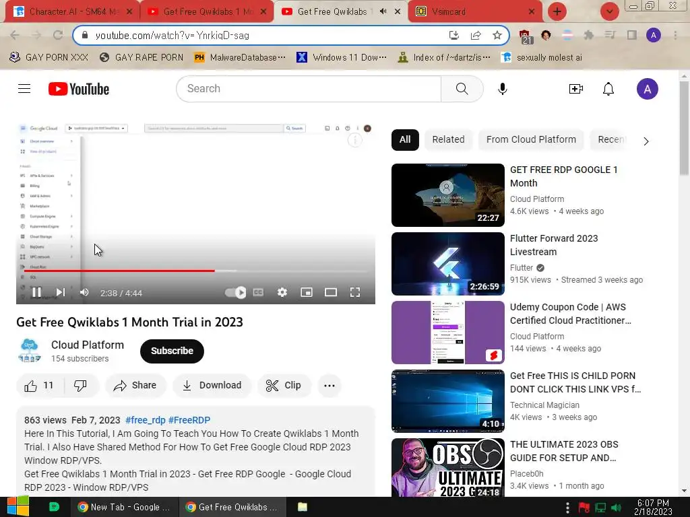Create a Clip with the scissors button

pos(284,386)
